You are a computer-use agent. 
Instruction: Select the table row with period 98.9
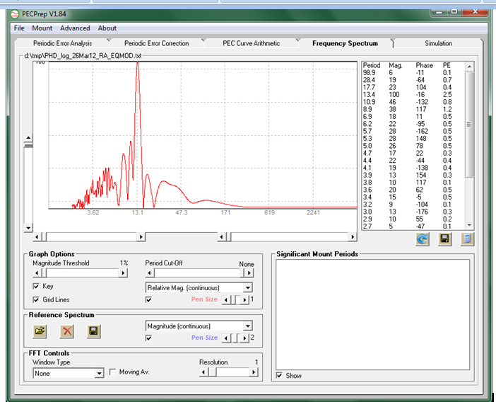pyautogui.click(x=413, y=72)
